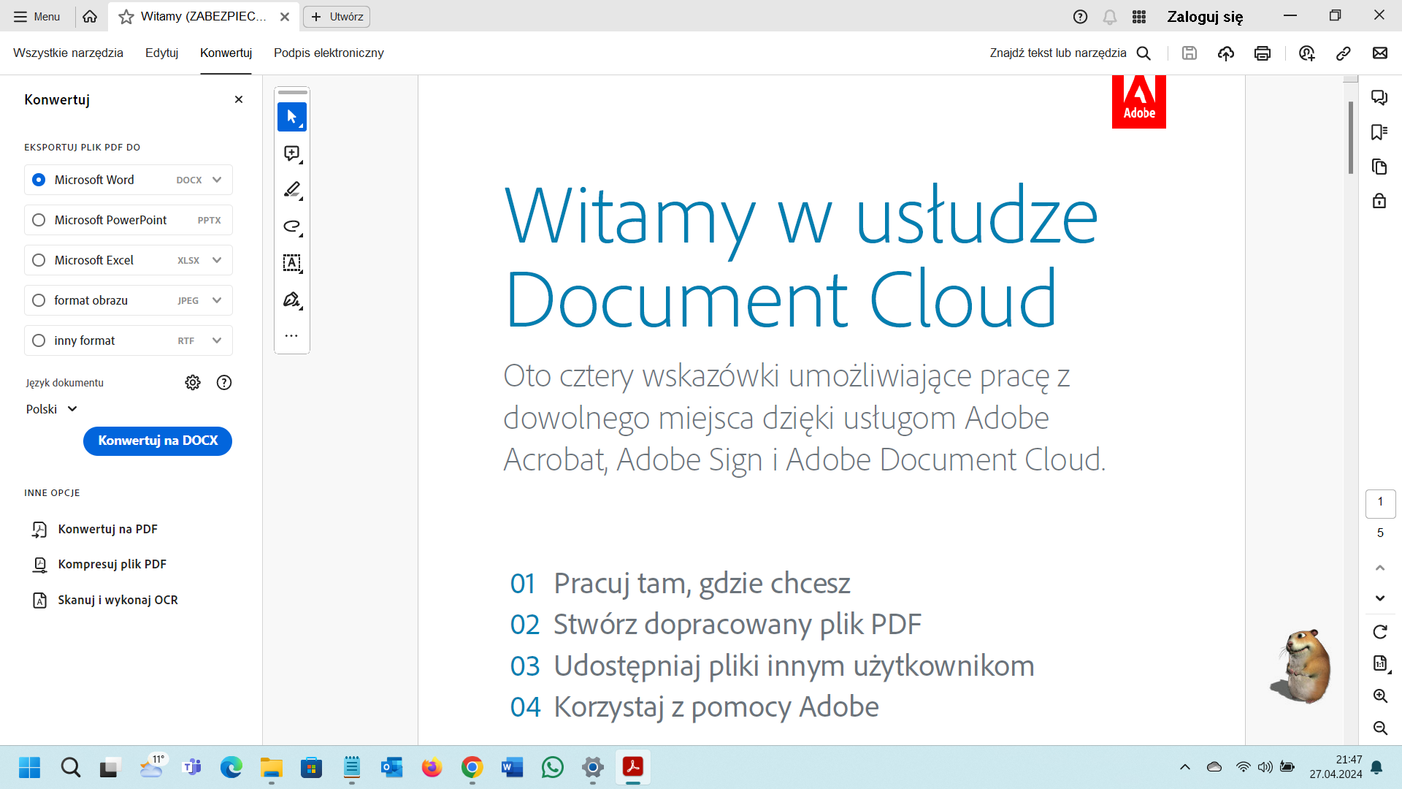Screen dimensions: 1402x789
Task: Open page display options icon
Action: pos(1380,663)
